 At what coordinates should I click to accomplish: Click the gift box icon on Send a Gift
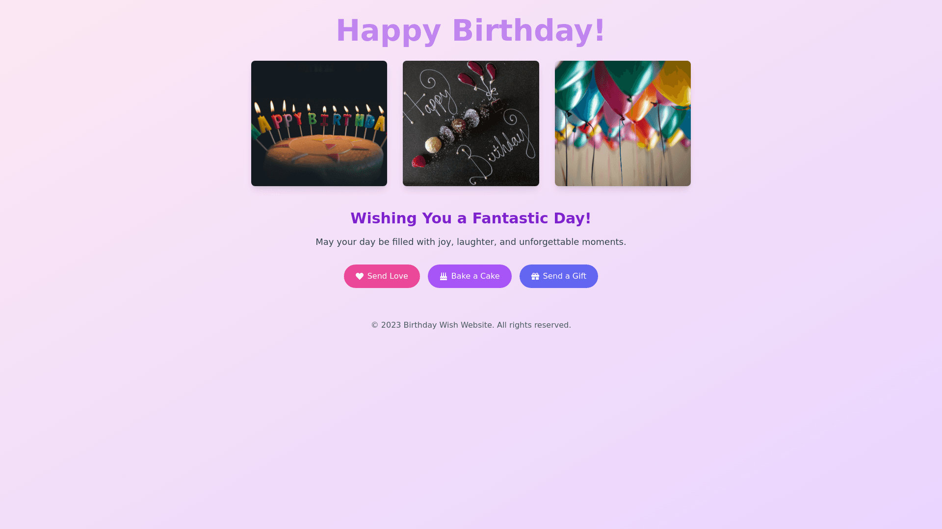[535, 276]
